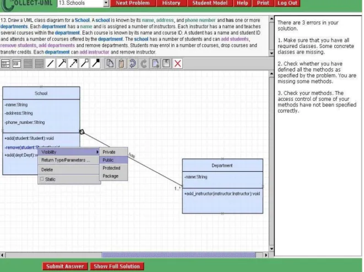This screenshot has height=272, width=364.
Task: Open the History page
Action: coord(171,3)
